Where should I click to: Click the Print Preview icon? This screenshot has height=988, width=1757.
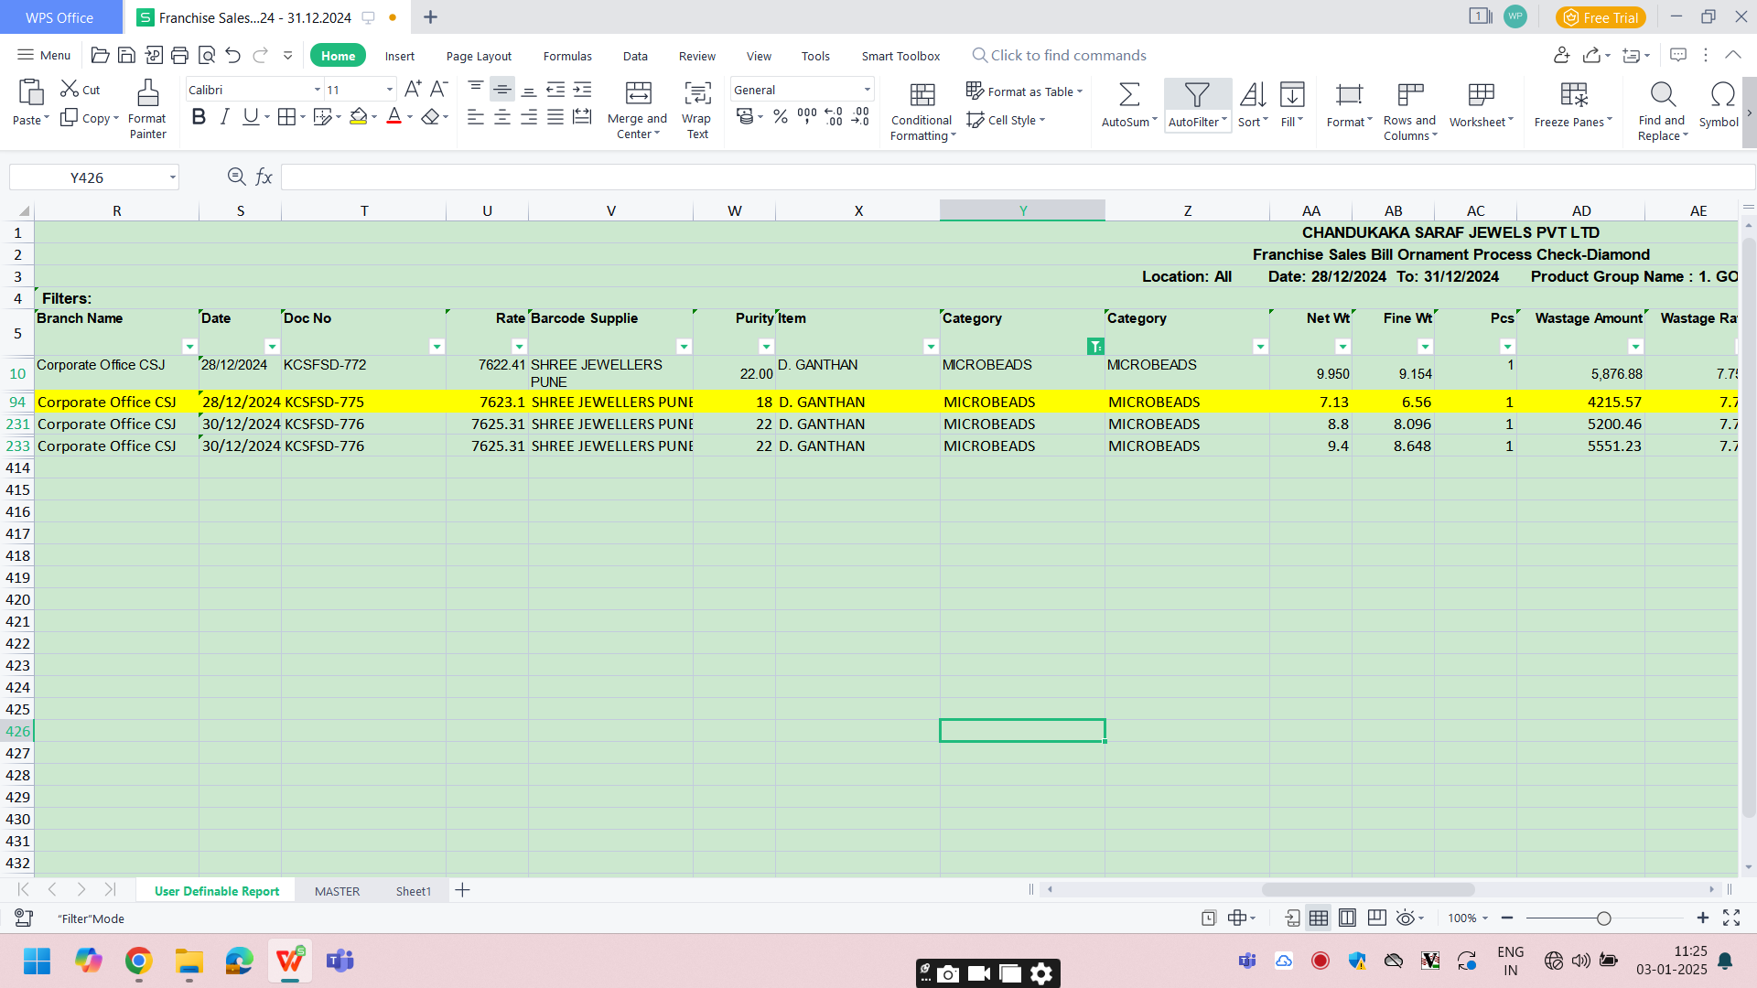click(207, 56)
